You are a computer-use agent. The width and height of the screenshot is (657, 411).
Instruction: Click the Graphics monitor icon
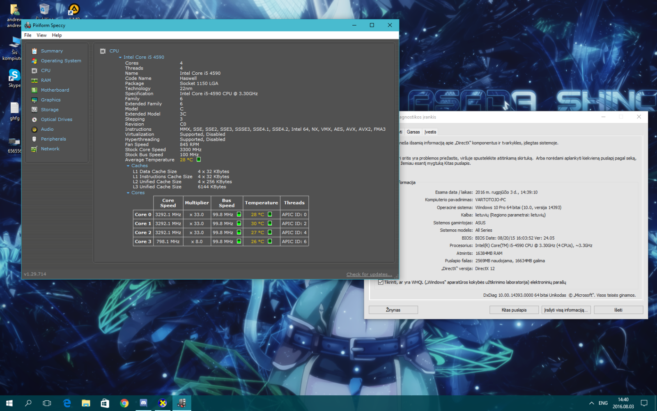(x=34, y=100)
